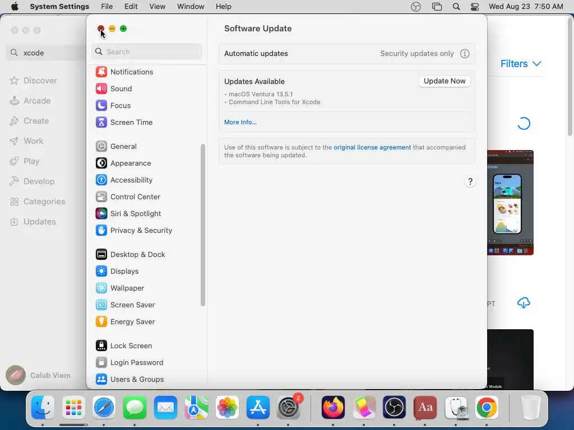Open App Store icon in Dock
Screen dimensions: 574x430
[x=258, y=408]
